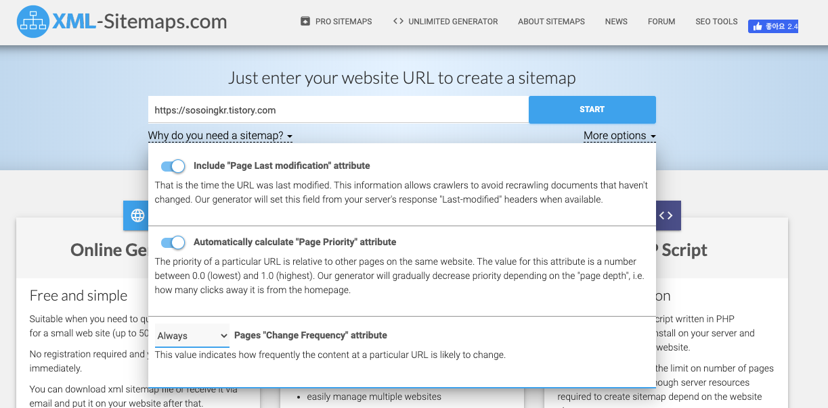Click the Unlimited Generator code brackets icon
Image resolution: width=828 pixels, height=408 pixels.
coord(398,22)
